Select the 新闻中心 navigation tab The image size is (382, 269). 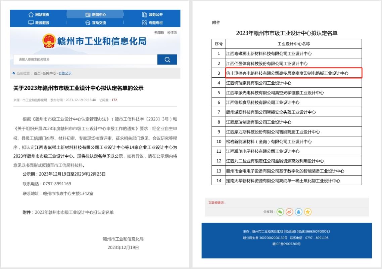[95, 14]
